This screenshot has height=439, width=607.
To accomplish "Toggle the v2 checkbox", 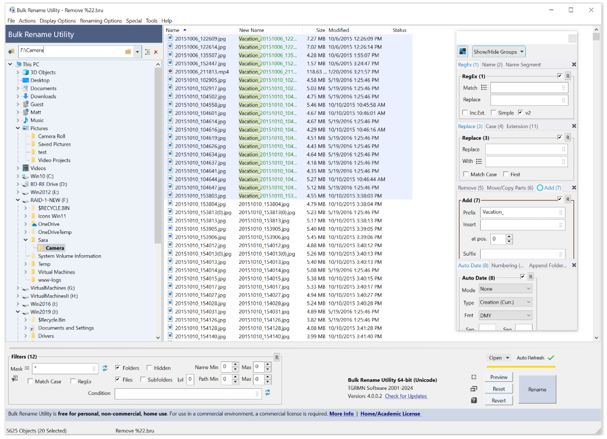I will pyautogui.click(x=521, y=112).
